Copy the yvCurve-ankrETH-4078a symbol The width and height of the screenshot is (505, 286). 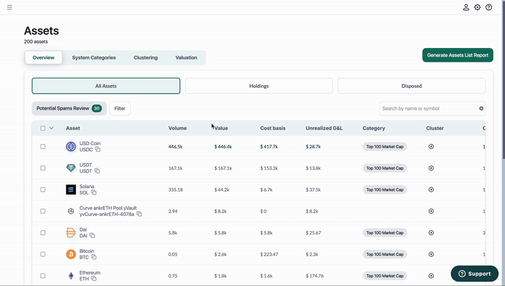click(139, 214)
